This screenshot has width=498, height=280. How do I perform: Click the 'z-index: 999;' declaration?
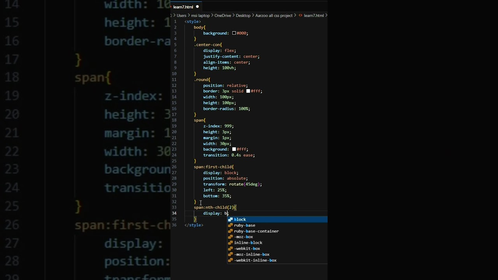click(x=218, y=126)
